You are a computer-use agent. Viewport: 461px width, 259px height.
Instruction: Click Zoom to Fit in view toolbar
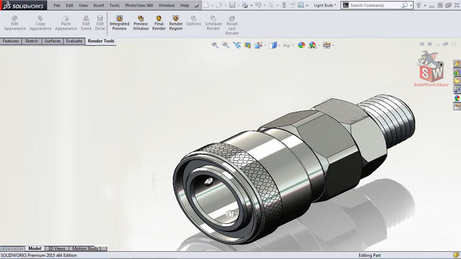[215, 45]
